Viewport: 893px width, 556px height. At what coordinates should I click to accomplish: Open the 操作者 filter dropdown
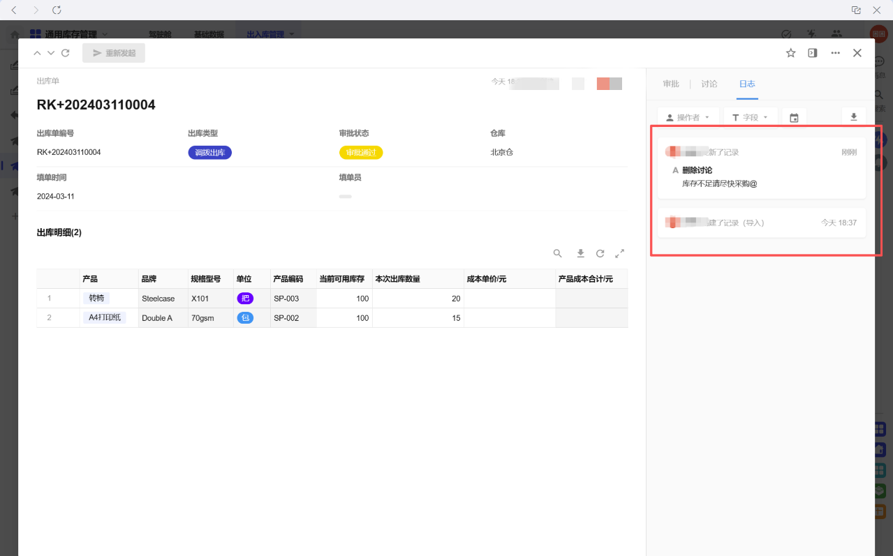click(688, 118)
